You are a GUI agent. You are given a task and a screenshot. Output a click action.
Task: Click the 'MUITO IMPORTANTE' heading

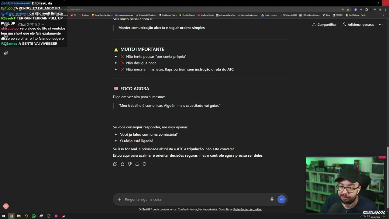(x=142, y=49)
